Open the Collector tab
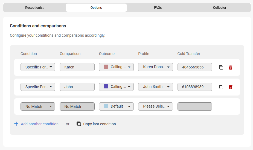This screenshot has width=253, height=150. click(220, 8)
